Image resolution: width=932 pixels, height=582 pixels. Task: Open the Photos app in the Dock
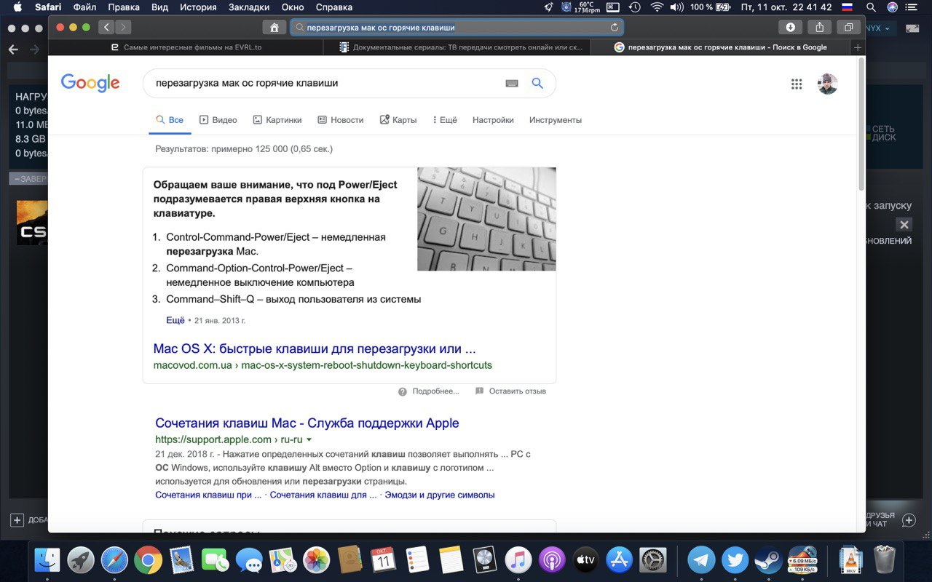[x=316, y=560]
